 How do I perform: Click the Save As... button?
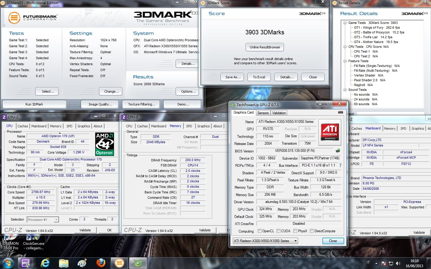click(233, 77)
